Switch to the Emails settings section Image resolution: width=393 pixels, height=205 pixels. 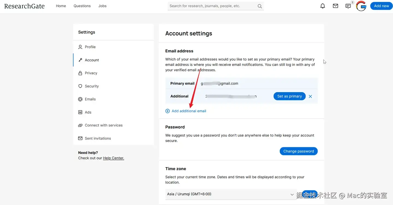(90, 99)
